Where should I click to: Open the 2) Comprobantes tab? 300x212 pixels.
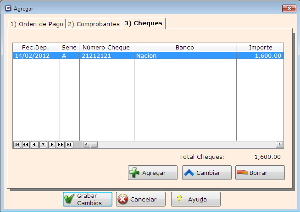(x=94, y=24)
